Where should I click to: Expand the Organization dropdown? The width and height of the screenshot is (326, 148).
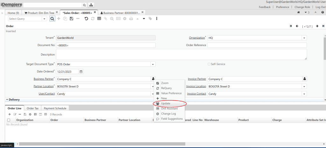point(304,38)
